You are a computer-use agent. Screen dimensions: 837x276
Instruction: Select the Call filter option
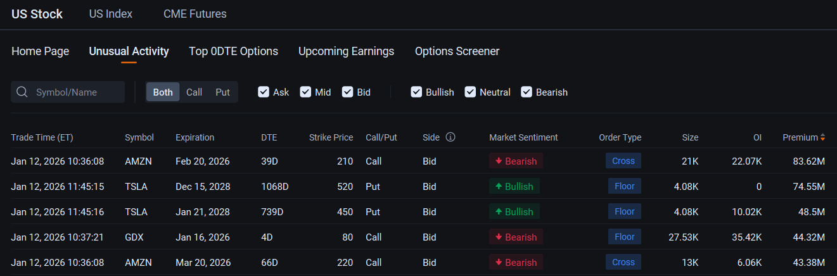click(x=195, y=92)
